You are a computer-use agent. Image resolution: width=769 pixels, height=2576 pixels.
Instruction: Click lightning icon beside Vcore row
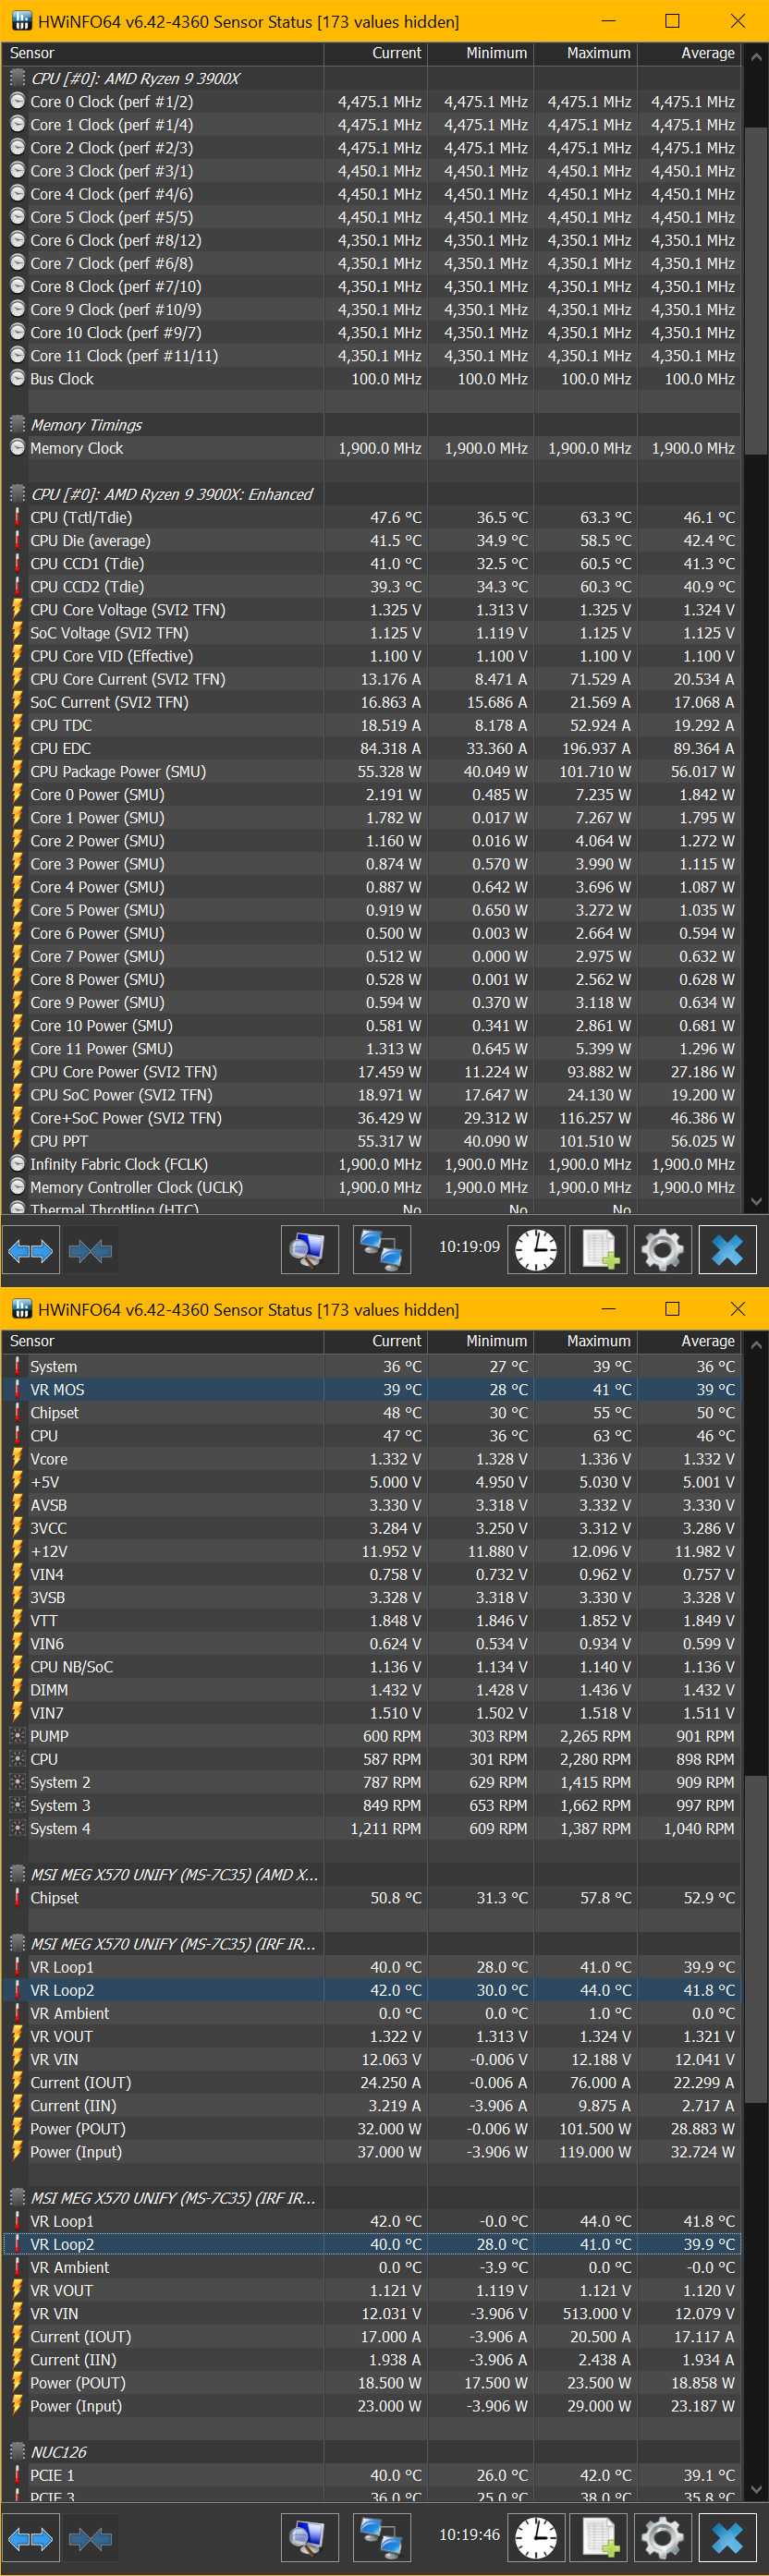click(x=17, y=1460)
